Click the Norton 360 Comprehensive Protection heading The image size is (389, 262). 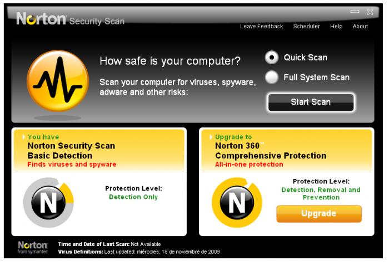(x=271, y=151)
